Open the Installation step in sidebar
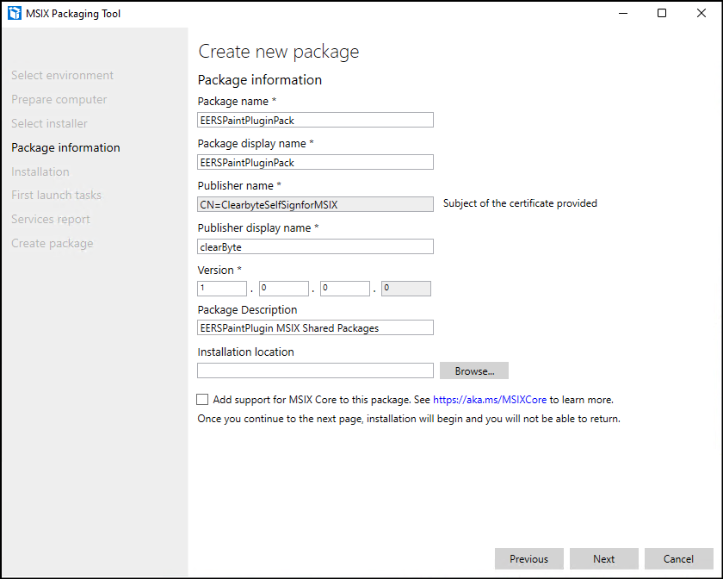 [x=40, y=171]
